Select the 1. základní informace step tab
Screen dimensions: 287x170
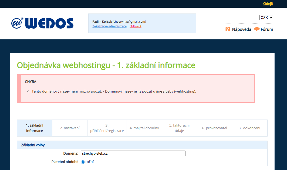(35, 128)
